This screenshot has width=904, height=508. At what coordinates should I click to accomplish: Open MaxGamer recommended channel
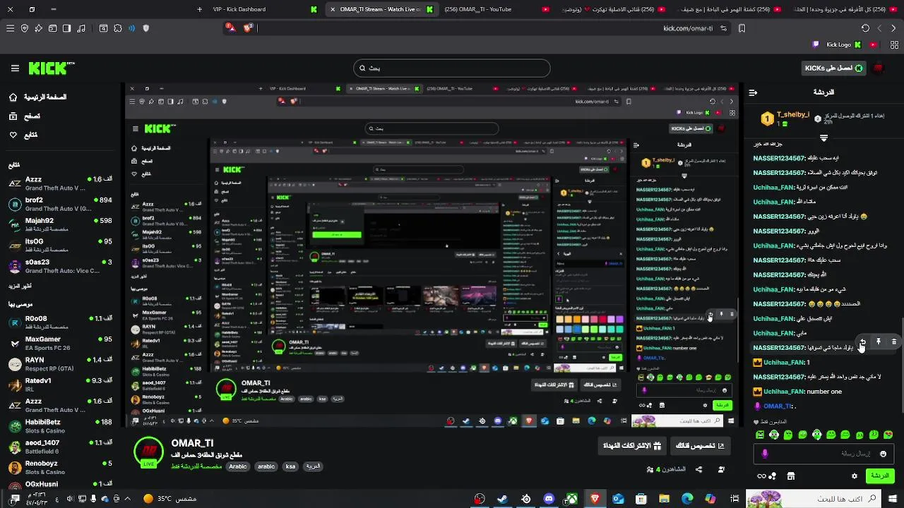(60, 343)
